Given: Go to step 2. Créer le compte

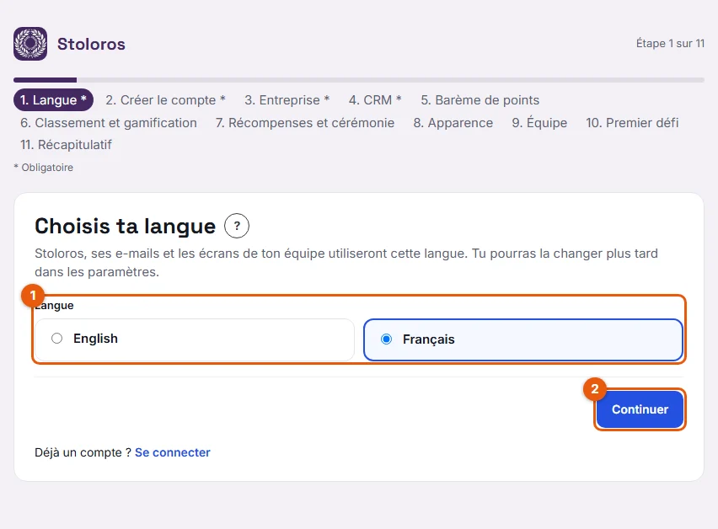Looking at the screenshot, I should point(166,100).
